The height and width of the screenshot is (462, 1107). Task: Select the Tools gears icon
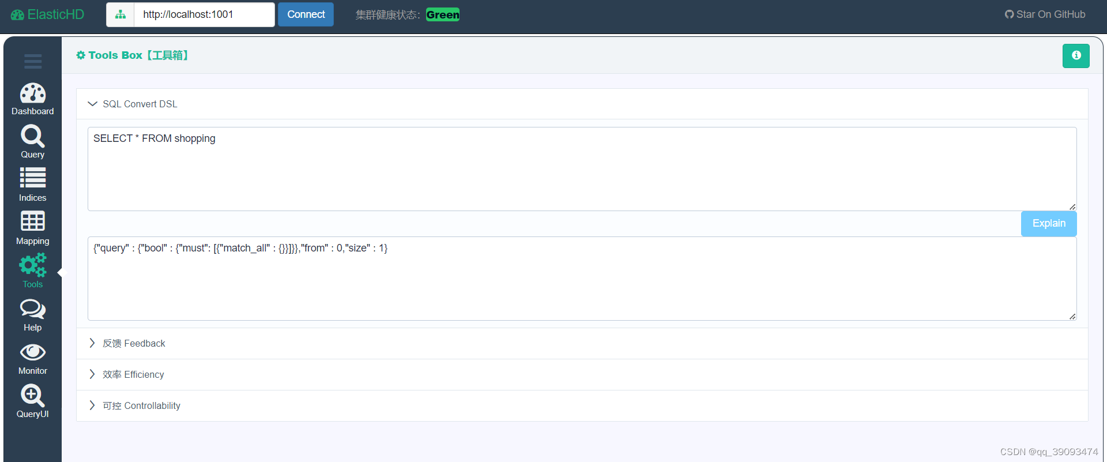[x=33, y=265]
